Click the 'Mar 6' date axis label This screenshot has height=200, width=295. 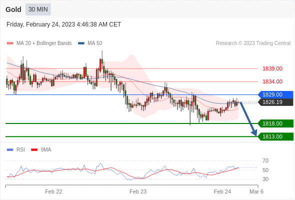click(x=256, y=191)
